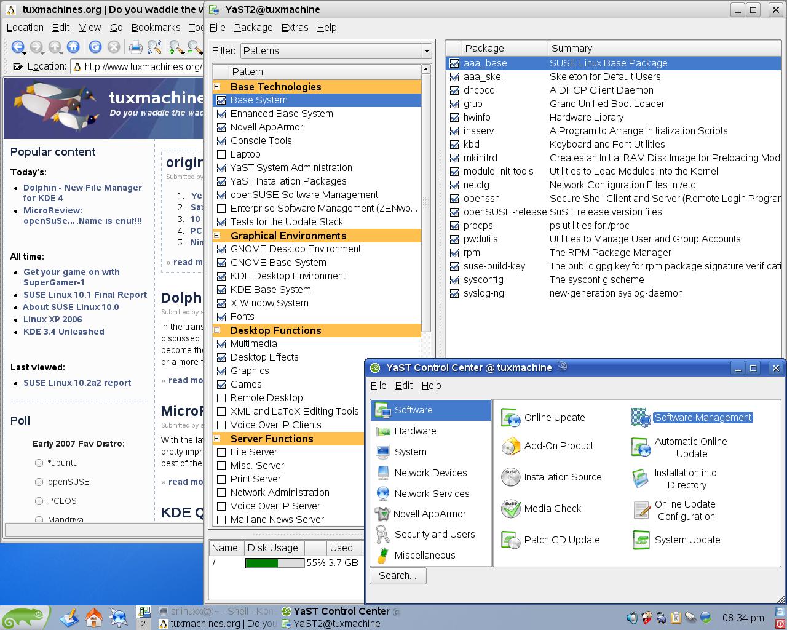
Task: Open Online Update Configuration icon
Action: point(641,510)
